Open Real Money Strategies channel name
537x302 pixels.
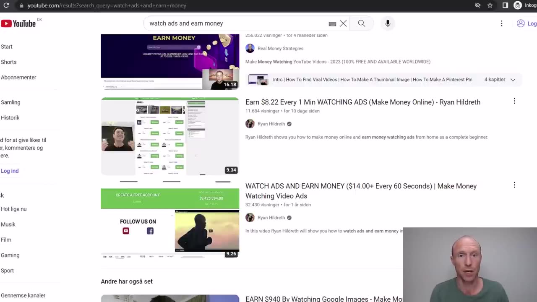pyautogui.click(x=280, y=48)
